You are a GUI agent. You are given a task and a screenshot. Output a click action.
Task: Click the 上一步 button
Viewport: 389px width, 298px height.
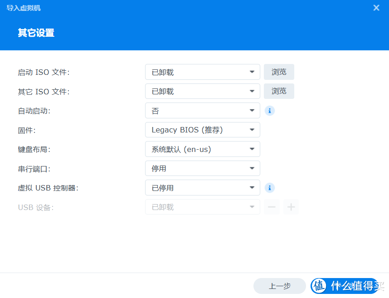tap(279, 286)
